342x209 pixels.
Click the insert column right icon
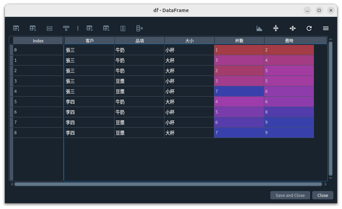click(106, 28)
